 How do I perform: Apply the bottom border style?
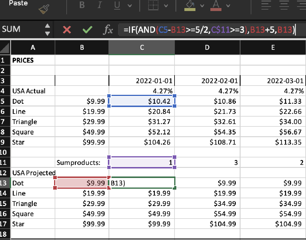[153, 5]
